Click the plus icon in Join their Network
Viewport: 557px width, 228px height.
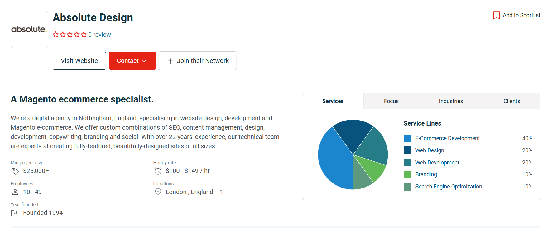click(170, 61)
